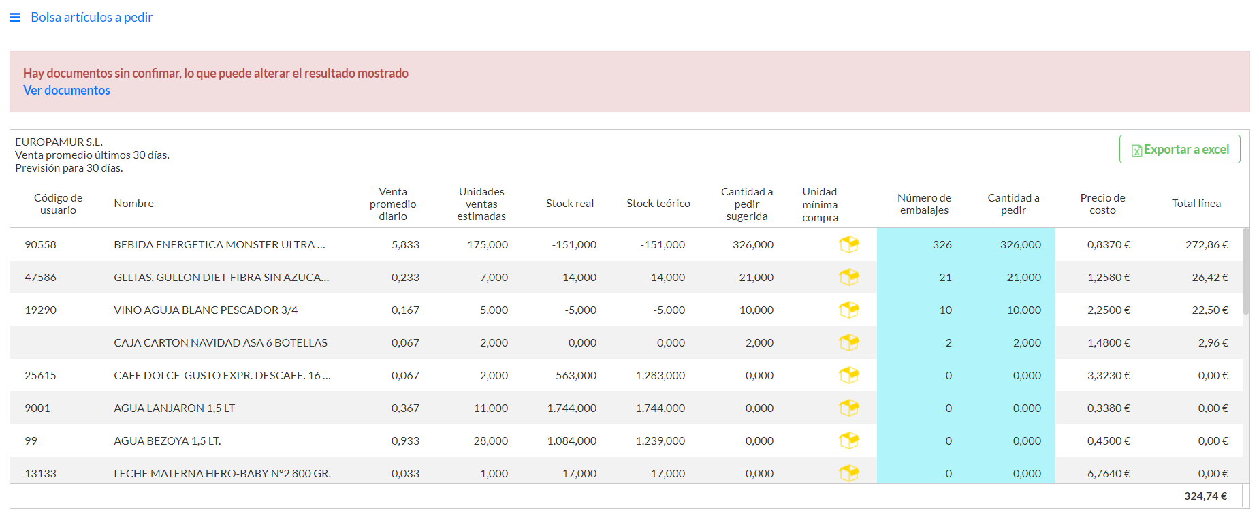Click the table's vertical scrollbar thumb

[x=1245, y=271]
